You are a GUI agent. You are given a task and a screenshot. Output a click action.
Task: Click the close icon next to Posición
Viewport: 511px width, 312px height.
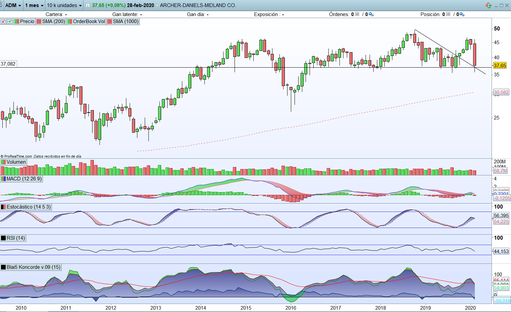click(448, 14)
